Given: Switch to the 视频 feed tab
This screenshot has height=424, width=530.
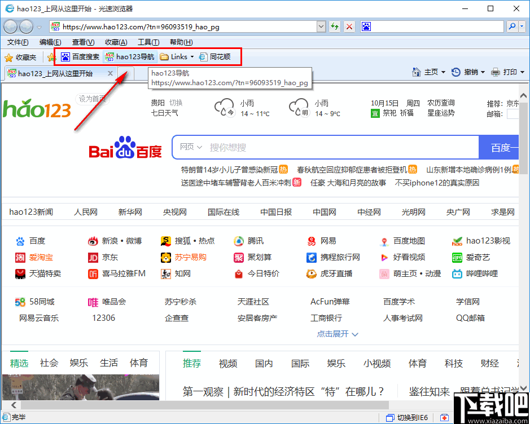Looking at the screenshot, I should pos(228,363).
